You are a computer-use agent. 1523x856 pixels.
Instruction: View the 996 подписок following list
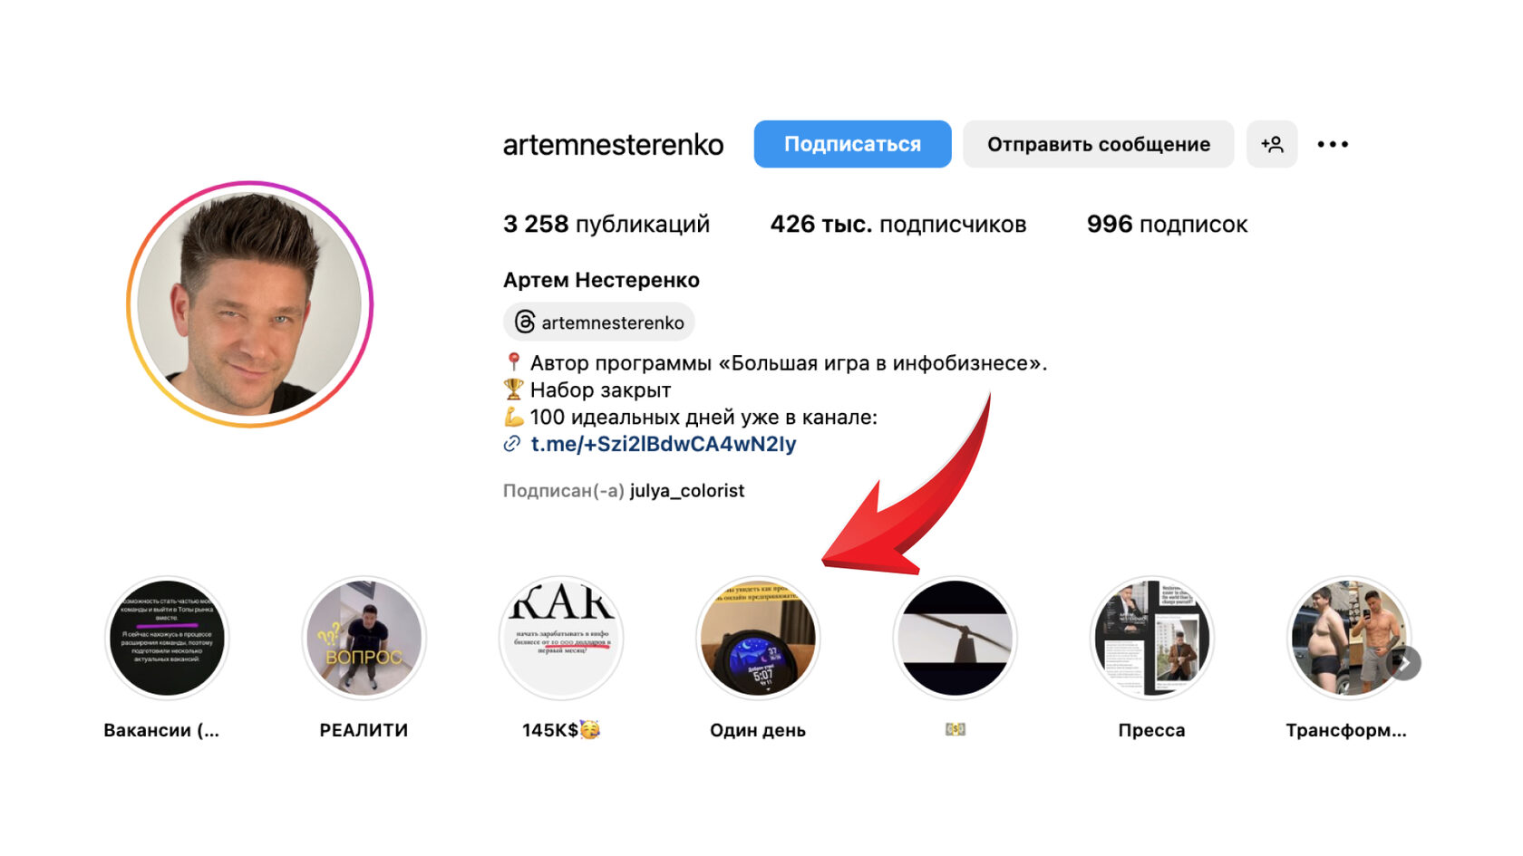coord(1167,224)
